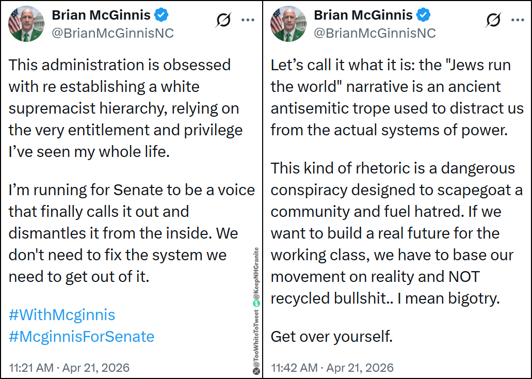This screenshot has height=379, width=532.
Task: Open the more options menu on left tweet
Action: click(x=248, y=20)
